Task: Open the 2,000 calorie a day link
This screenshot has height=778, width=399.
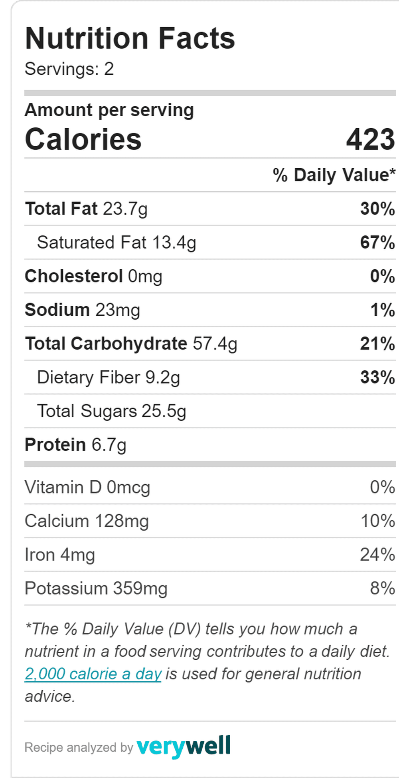Action: click(93, 674)
